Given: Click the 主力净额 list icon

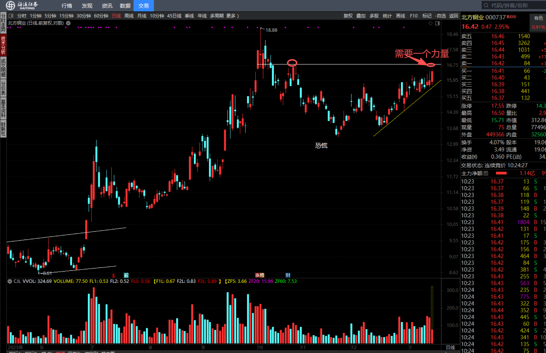Looking at the screenshot, I should coord(486,173).
